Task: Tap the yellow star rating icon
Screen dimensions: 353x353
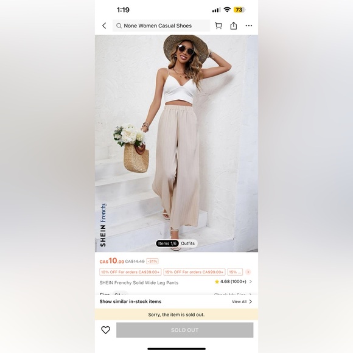Action: (x=217, y=282)
